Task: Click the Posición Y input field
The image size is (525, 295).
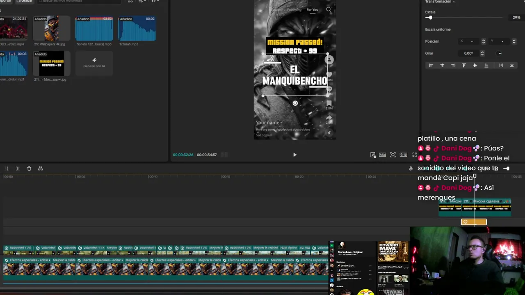Action: pos(500,41)
